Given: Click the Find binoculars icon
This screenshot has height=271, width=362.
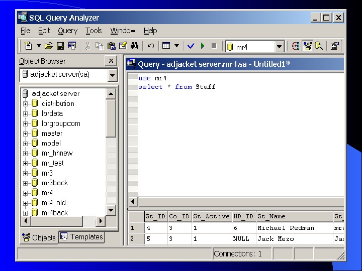Looking at the screenshot, I should point(135,46).
